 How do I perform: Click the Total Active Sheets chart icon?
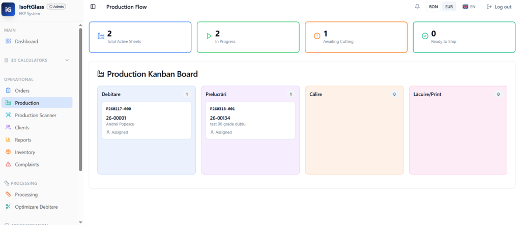(101, 36)
